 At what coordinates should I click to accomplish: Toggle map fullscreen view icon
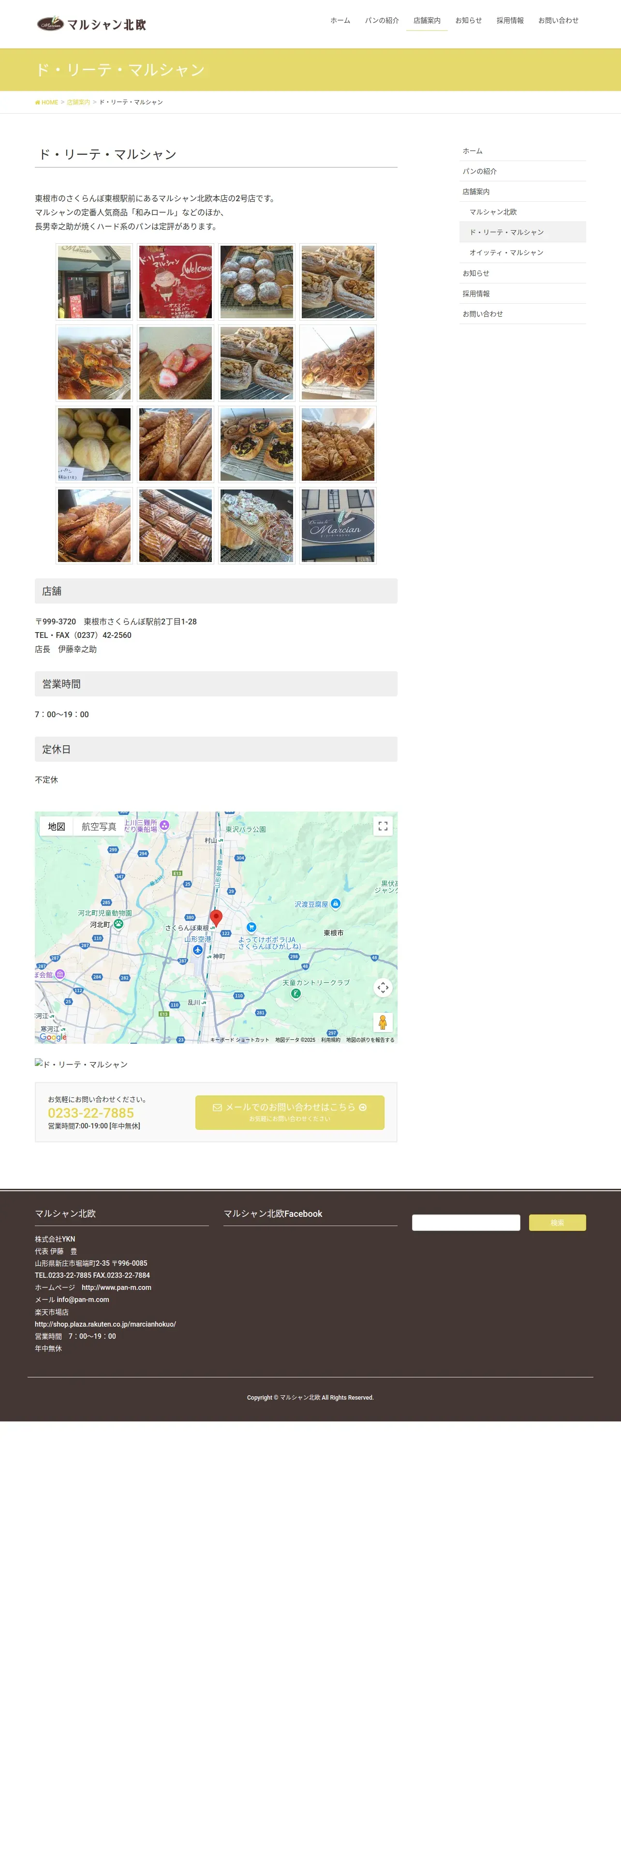383,826
